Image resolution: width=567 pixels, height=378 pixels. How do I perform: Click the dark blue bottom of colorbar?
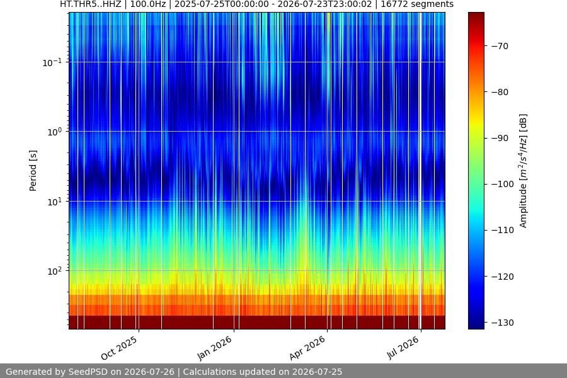pos(476,324)
